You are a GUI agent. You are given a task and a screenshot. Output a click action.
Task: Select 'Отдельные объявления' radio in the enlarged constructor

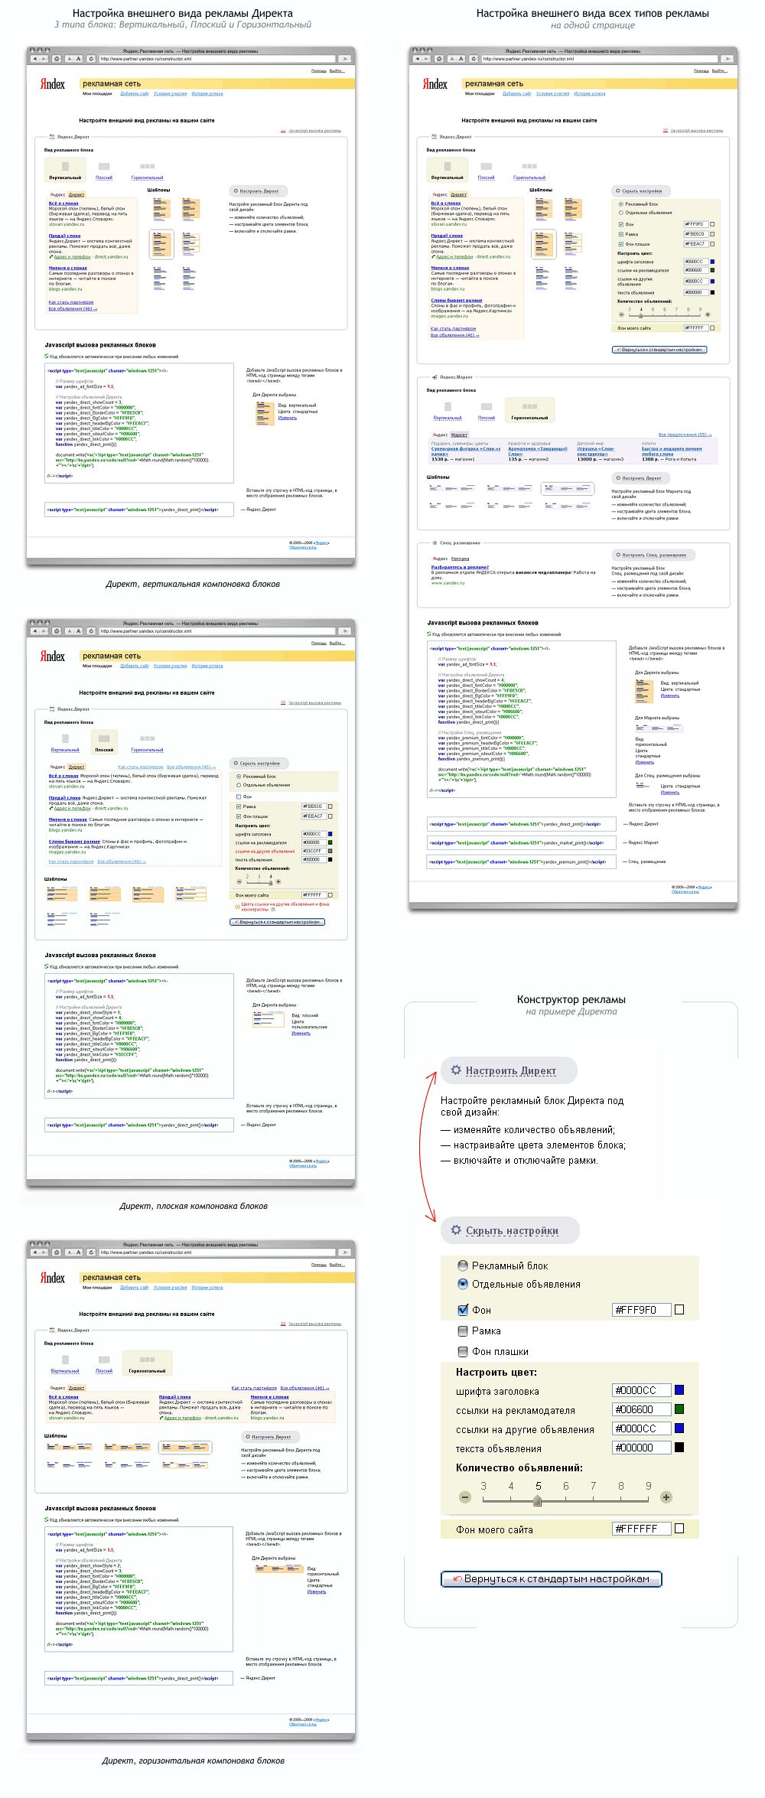(463, 1284)
